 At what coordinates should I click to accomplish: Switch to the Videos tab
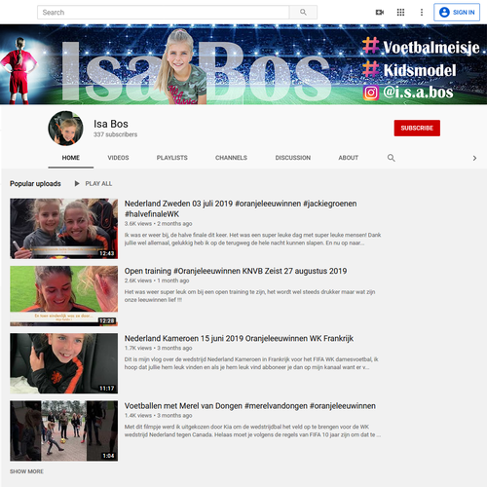pos(118,158)
